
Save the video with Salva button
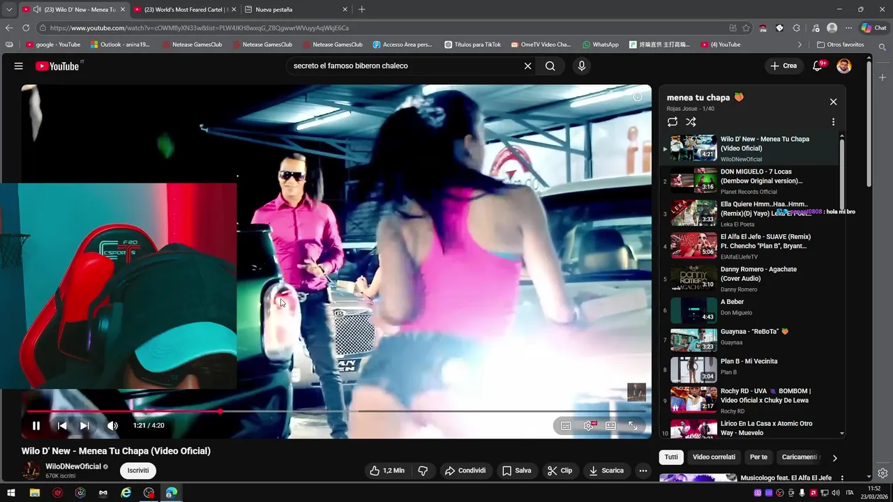(x=517, y=471)
